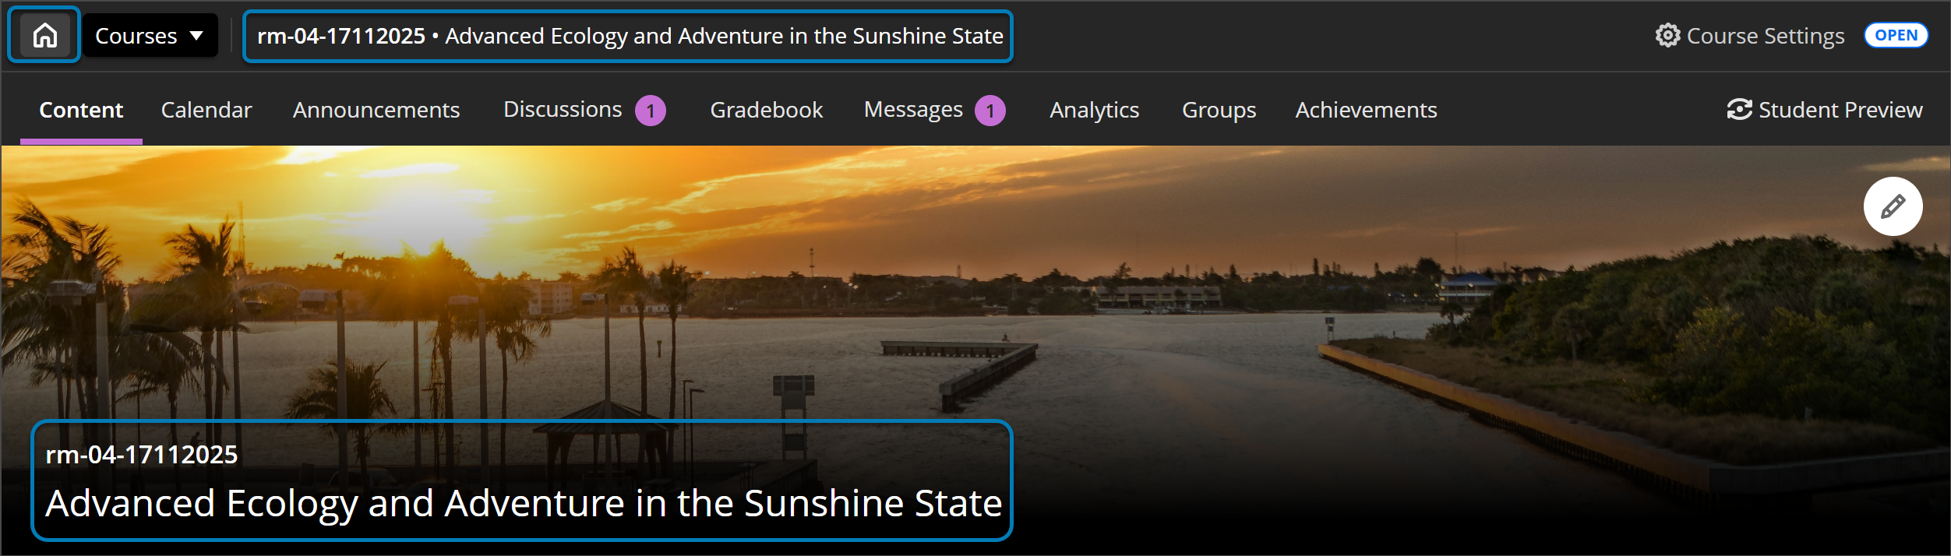
Task: Switch to the Gradebook tab
Action: coord(766,110)
